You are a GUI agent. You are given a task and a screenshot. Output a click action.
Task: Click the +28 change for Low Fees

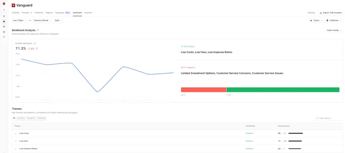click(284, 141)
